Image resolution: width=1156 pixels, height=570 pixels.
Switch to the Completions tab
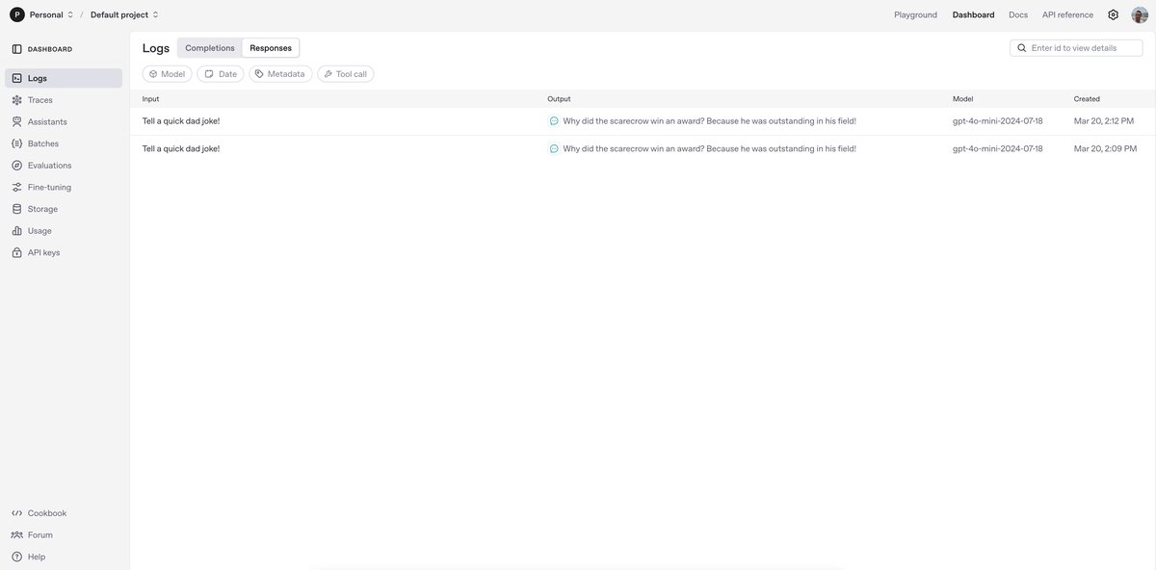[209, 48]
